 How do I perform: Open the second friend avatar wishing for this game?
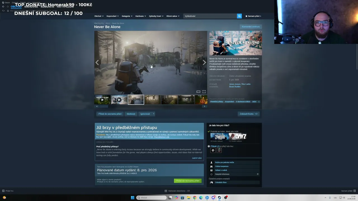[x=219, y=150]
